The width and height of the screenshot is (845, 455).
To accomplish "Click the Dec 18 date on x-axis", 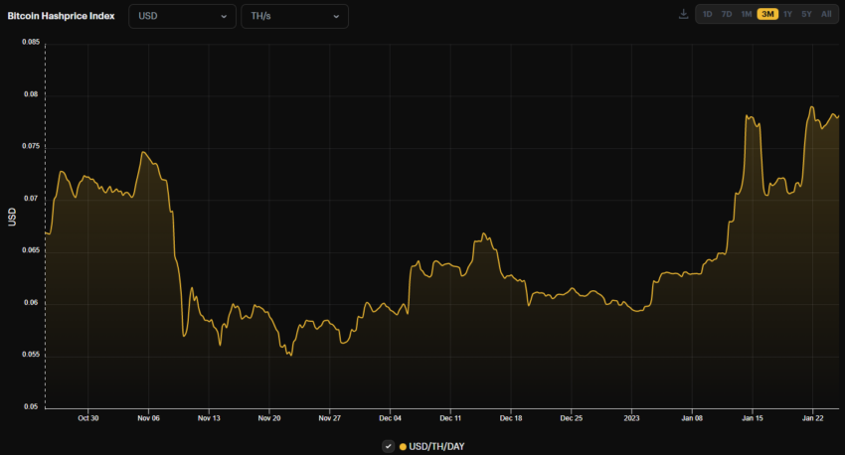I will 511,418.
